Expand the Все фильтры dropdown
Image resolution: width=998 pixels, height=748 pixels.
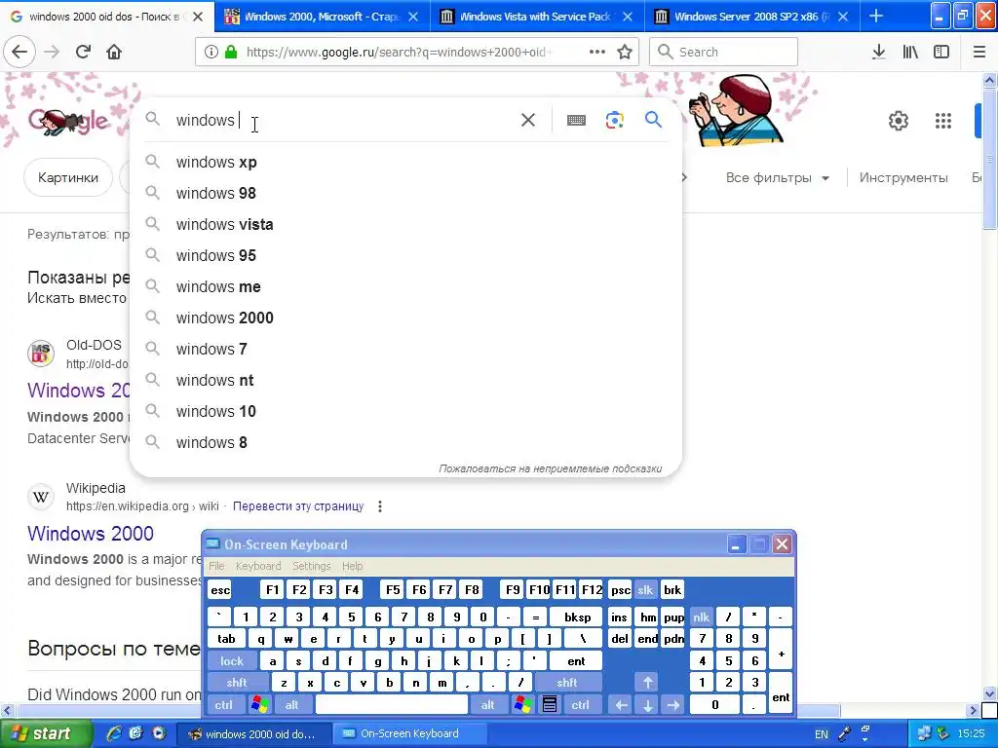(x=778, y=177)
